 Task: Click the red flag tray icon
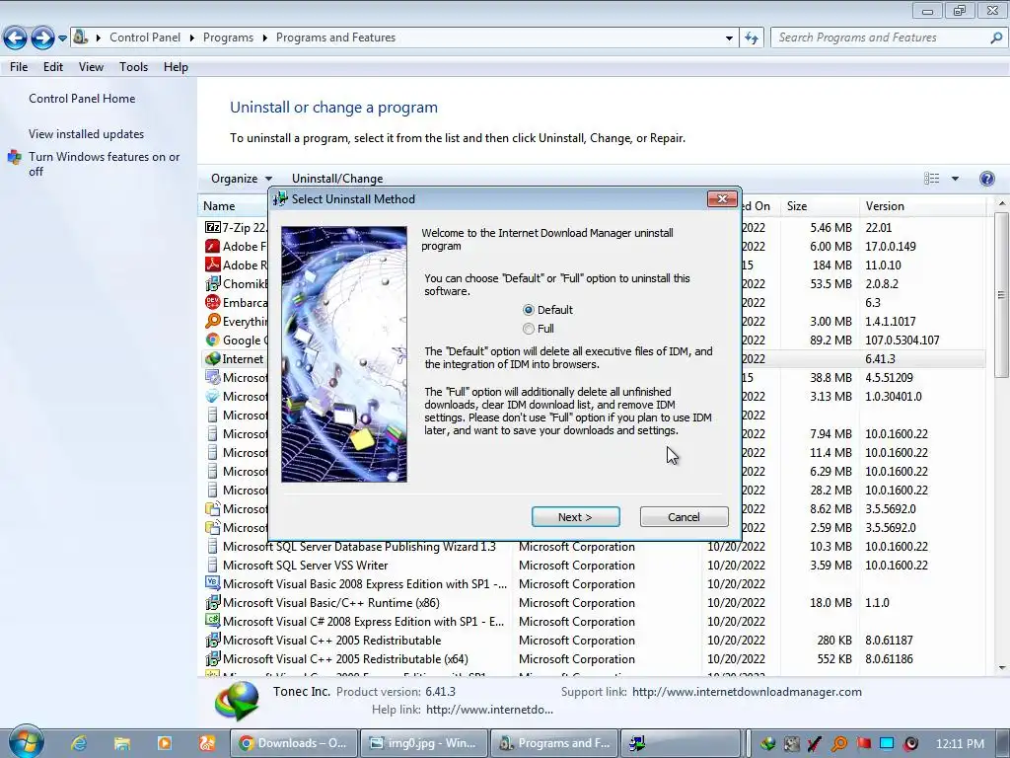pyautogui.click(x=863, y=744)
